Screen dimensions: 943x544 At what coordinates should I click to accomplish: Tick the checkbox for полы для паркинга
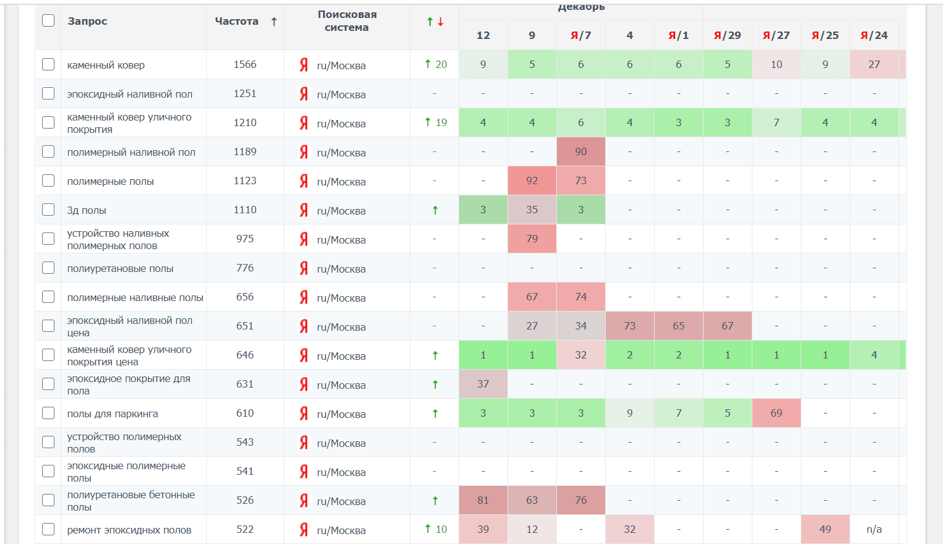(x=48, y=413)
